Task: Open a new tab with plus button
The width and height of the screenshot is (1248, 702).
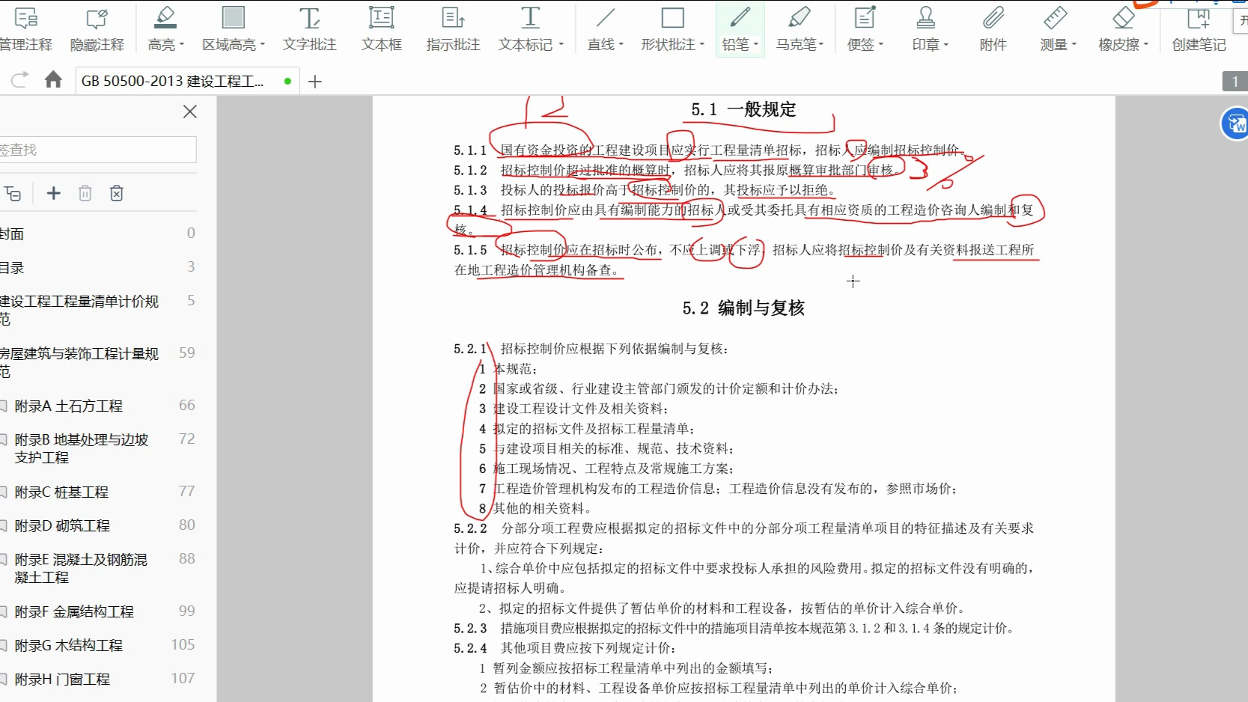Action: [315, 81]
